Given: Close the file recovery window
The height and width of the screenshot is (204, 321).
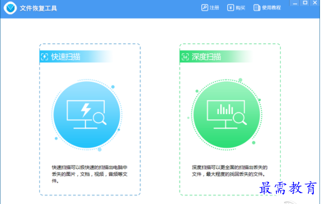Looking at the screenshot, I should click(x=315, y=3).
